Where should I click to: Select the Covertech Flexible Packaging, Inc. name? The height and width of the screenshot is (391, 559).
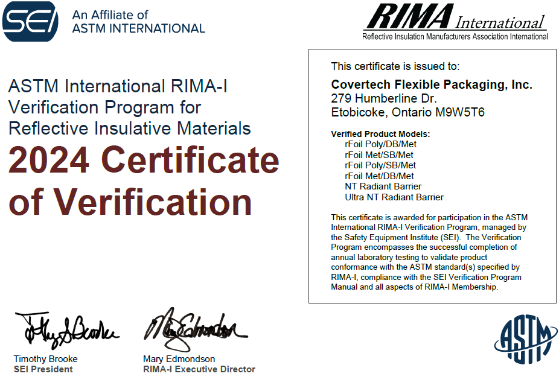click(432, 85)
